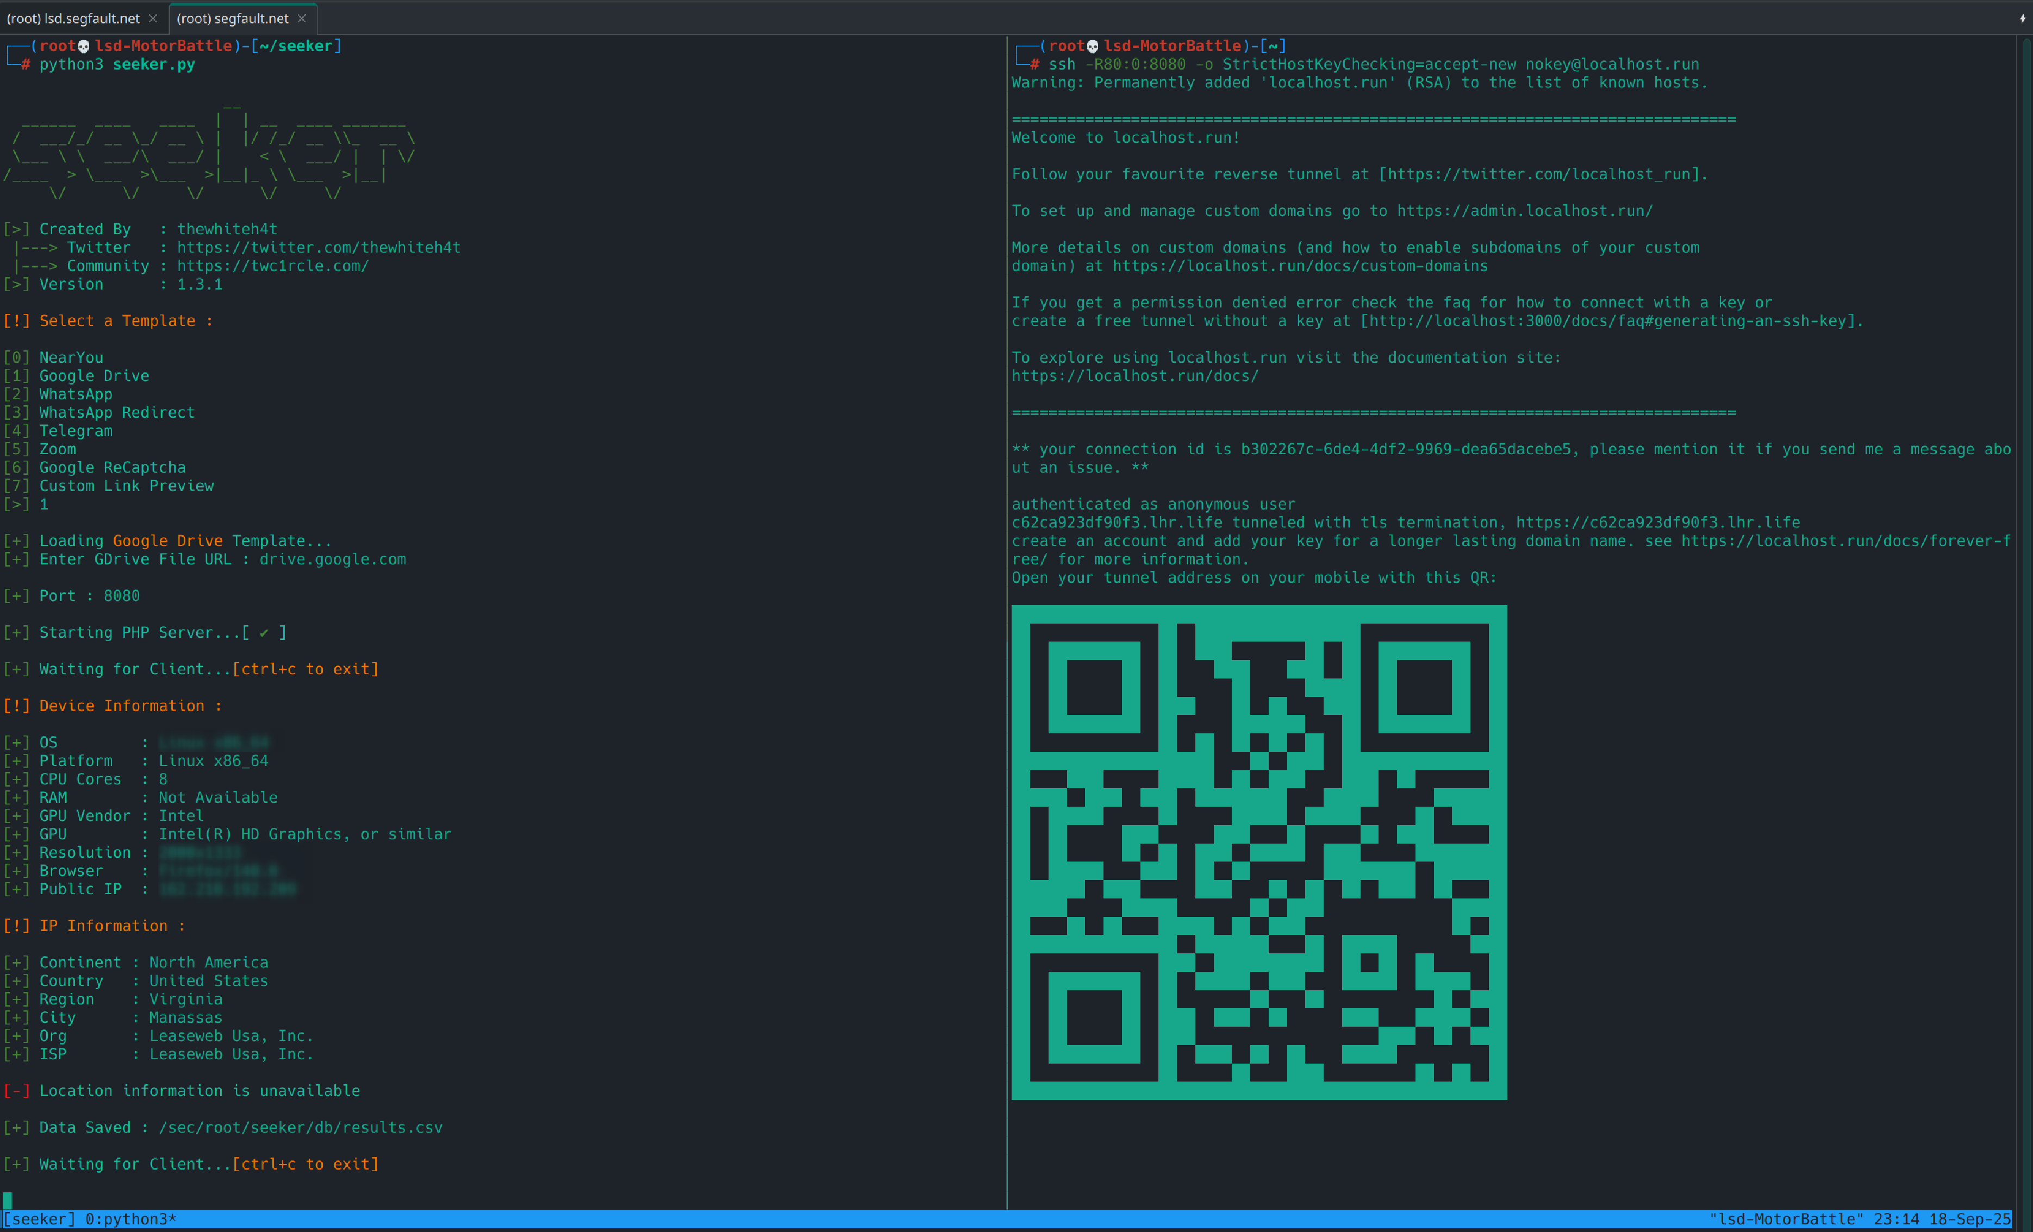2033x1232 pixels.
Task: Select the (root) segfault.net tab
Action: pos(233,18)
